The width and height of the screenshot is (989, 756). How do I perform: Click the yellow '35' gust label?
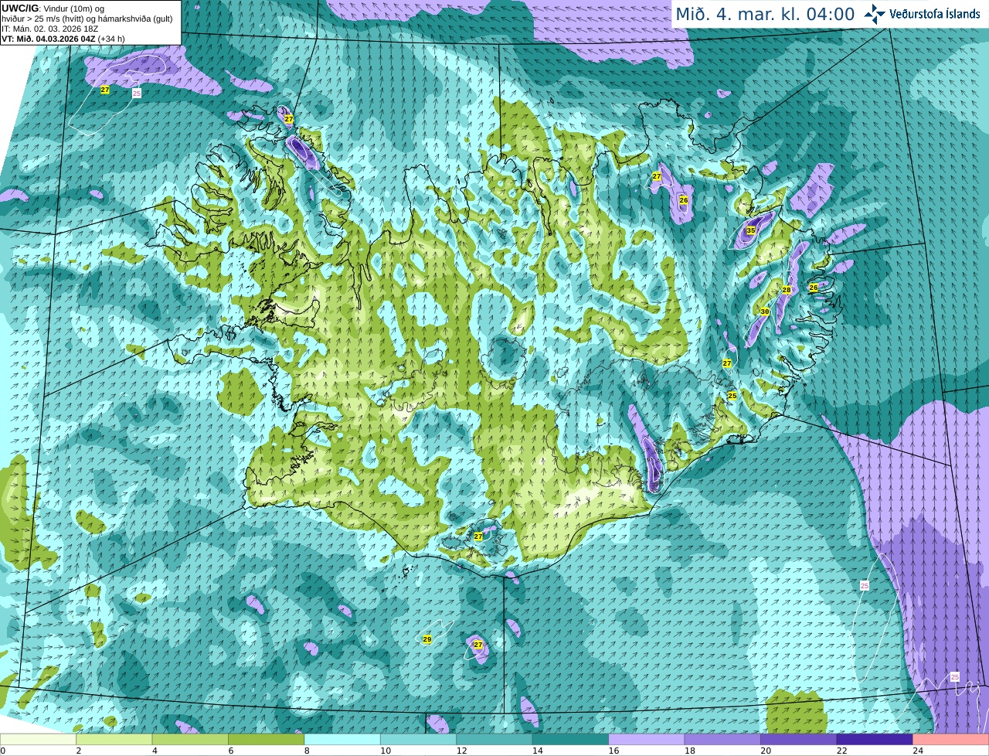coord(751,230)
